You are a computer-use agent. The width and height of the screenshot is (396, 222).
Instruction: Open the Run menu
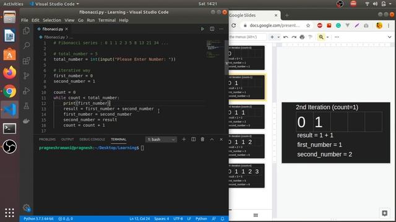(91, 20)
